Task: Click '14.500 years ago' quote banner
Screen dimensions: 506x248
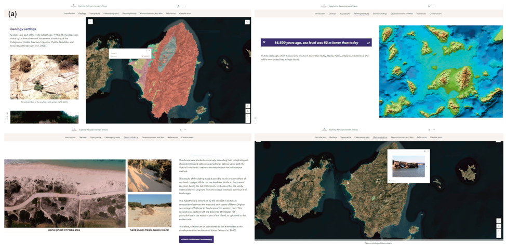Action: pyautogui.click(x=316, y=42)
